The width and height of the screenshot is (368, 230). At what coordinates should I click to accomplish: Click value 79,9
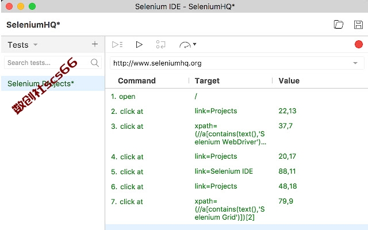(286, 201)
